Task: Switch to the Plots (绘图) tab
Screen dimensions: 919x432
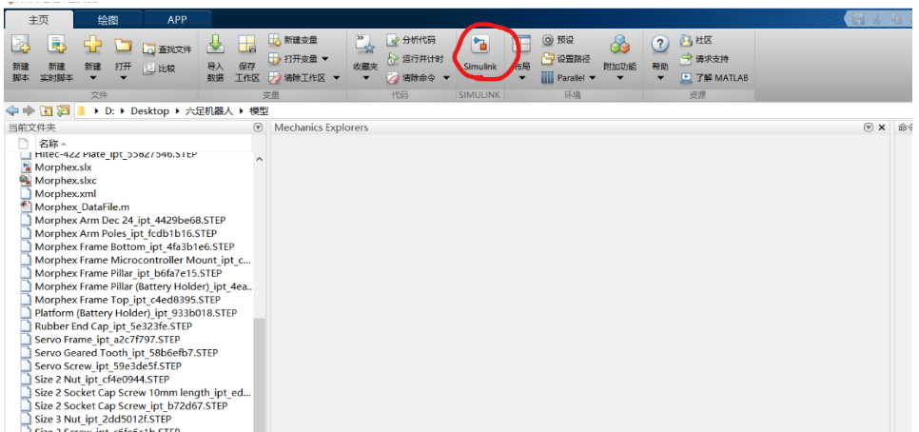Action: (x=108, y=19)
